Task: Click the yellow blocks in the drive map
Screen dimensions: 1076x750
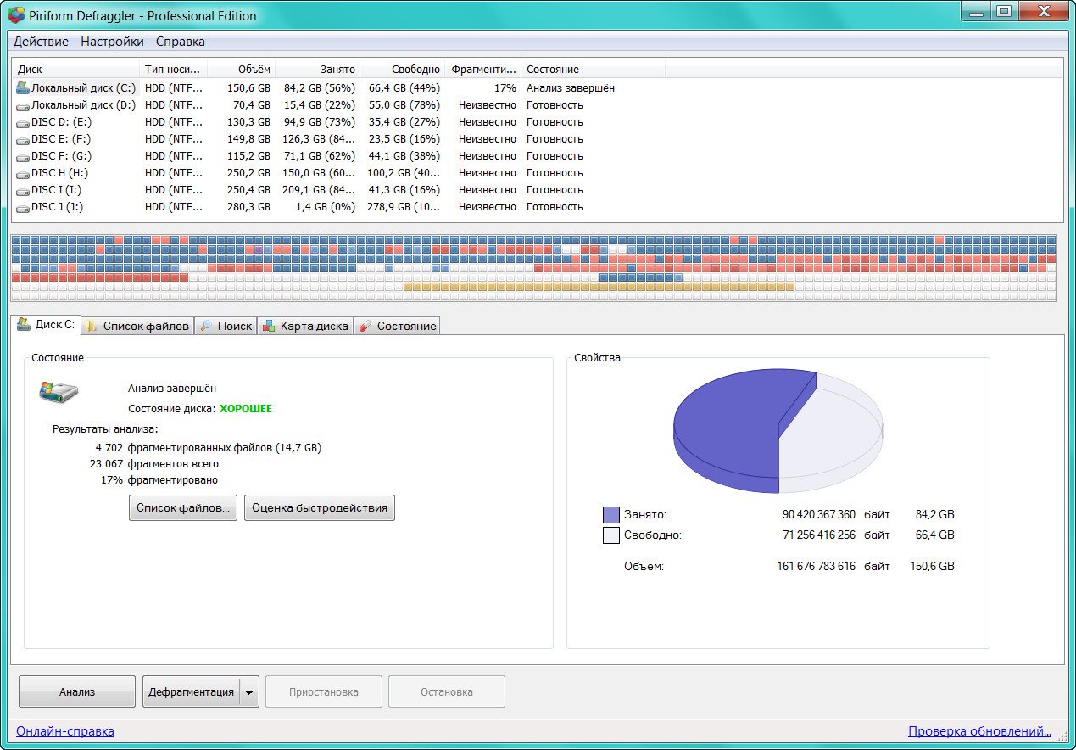Action: pyautogui.click(x=599, y=287)
